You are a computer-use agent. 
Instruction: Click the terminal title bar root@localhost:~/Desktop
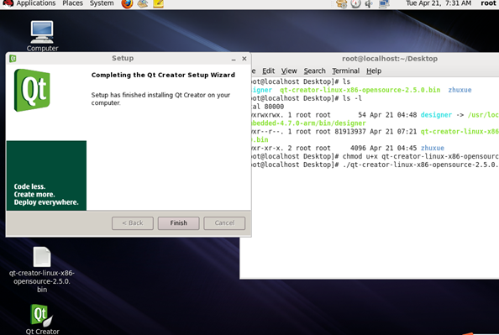tap(390, 59)
